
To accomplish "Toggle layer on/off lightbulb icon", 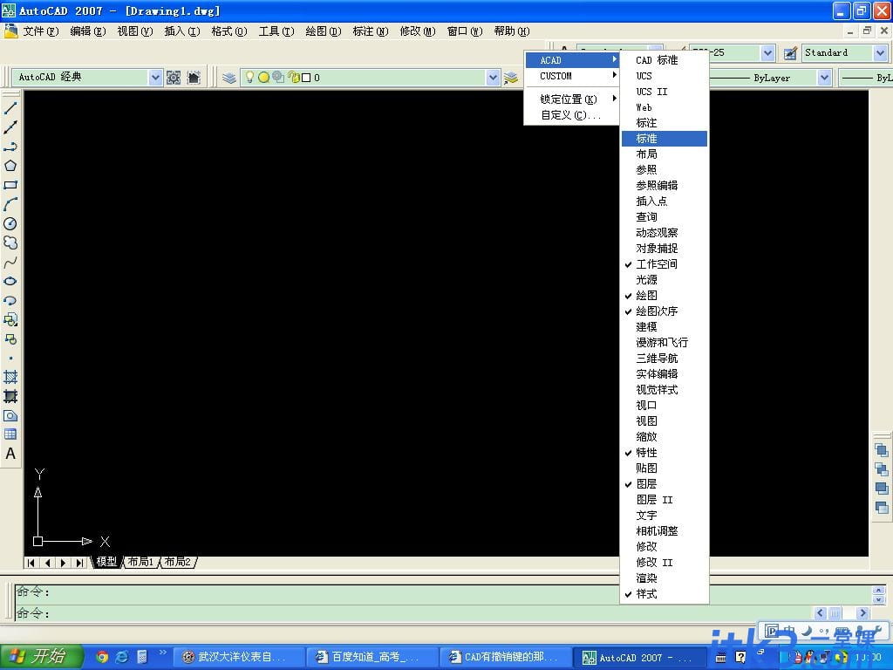I will [x=249, y=77].
